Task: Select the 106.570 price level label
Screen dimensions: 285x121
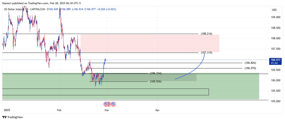Action: [x=250, y=68]
